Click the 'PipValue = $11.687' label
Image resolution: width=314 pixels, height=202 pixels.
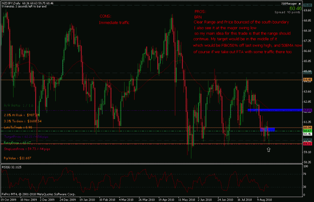click(x=18, y=158)
